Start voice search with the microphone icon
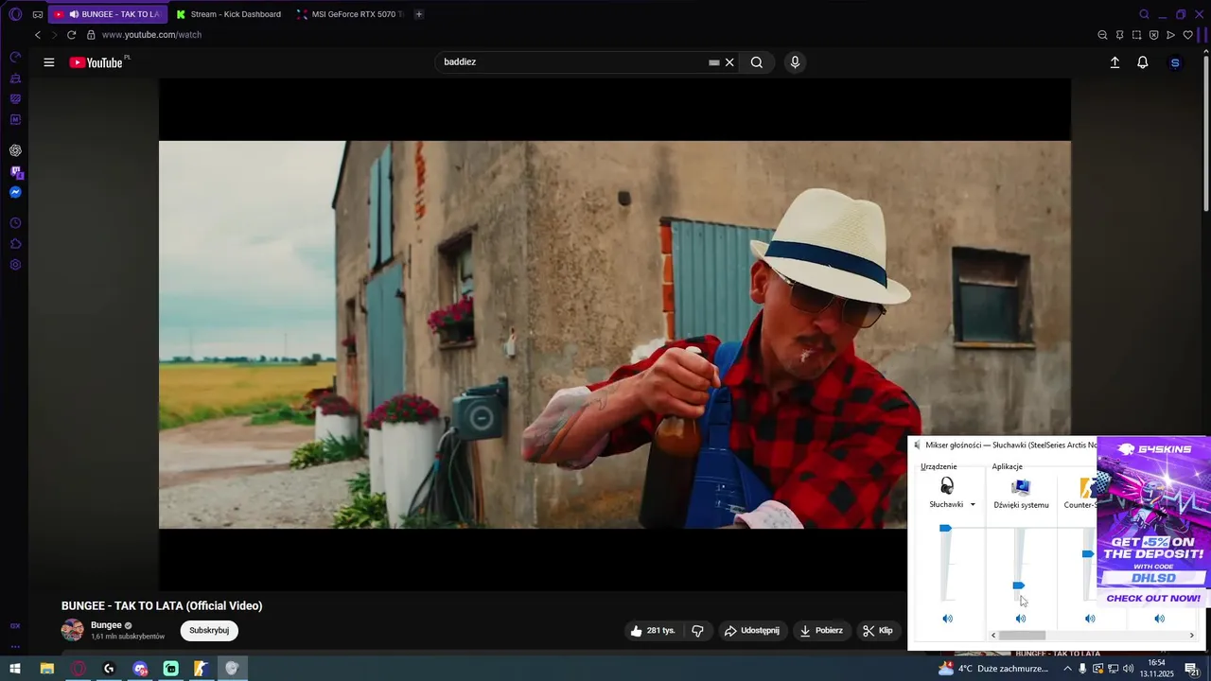1211x681 pixels. pos(795,62)
